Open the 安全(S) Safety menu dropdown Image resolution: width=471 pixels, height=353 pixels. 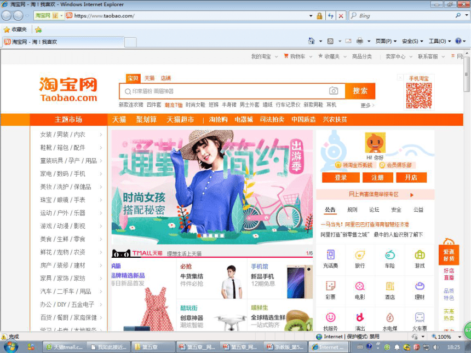pyautogui.click(x=412, y=41)
